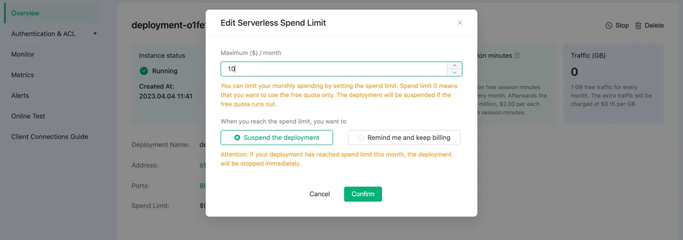This screenshot has height=240, width=683.
Task: Click the Stop deployment icon
Action: click(x=609, y=26)
